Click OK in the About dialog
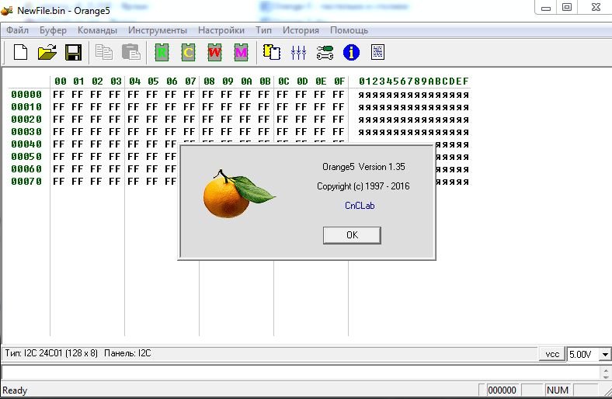The height and width of the screenshot is (399, 612). (x=352, y=234)
